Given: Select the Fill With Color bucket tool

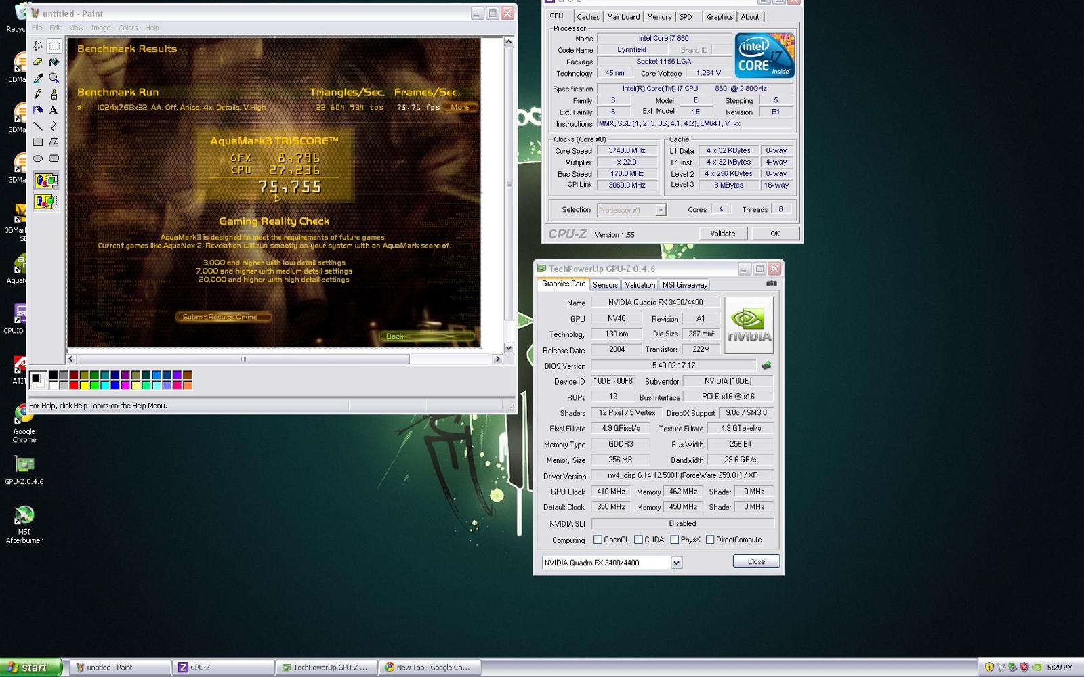Looking at the screenshot, I should pos(54,62).
